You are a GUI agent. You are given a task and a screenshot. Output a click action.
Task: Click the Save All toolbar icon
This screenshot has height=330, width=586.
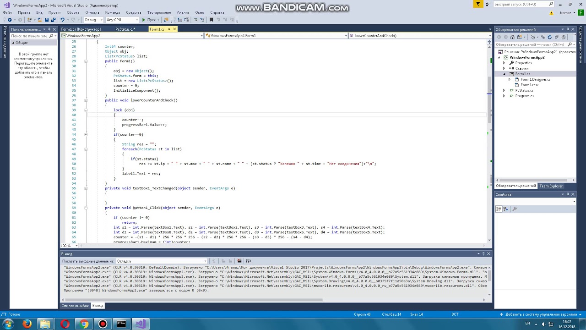point(54,20)
